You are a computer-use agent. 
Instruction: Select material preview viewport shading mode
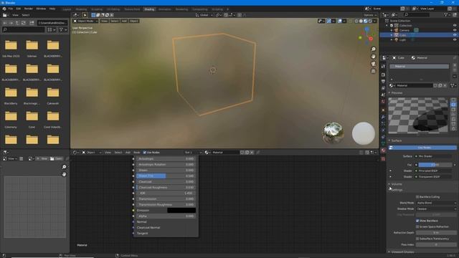[x=365, y=21]
